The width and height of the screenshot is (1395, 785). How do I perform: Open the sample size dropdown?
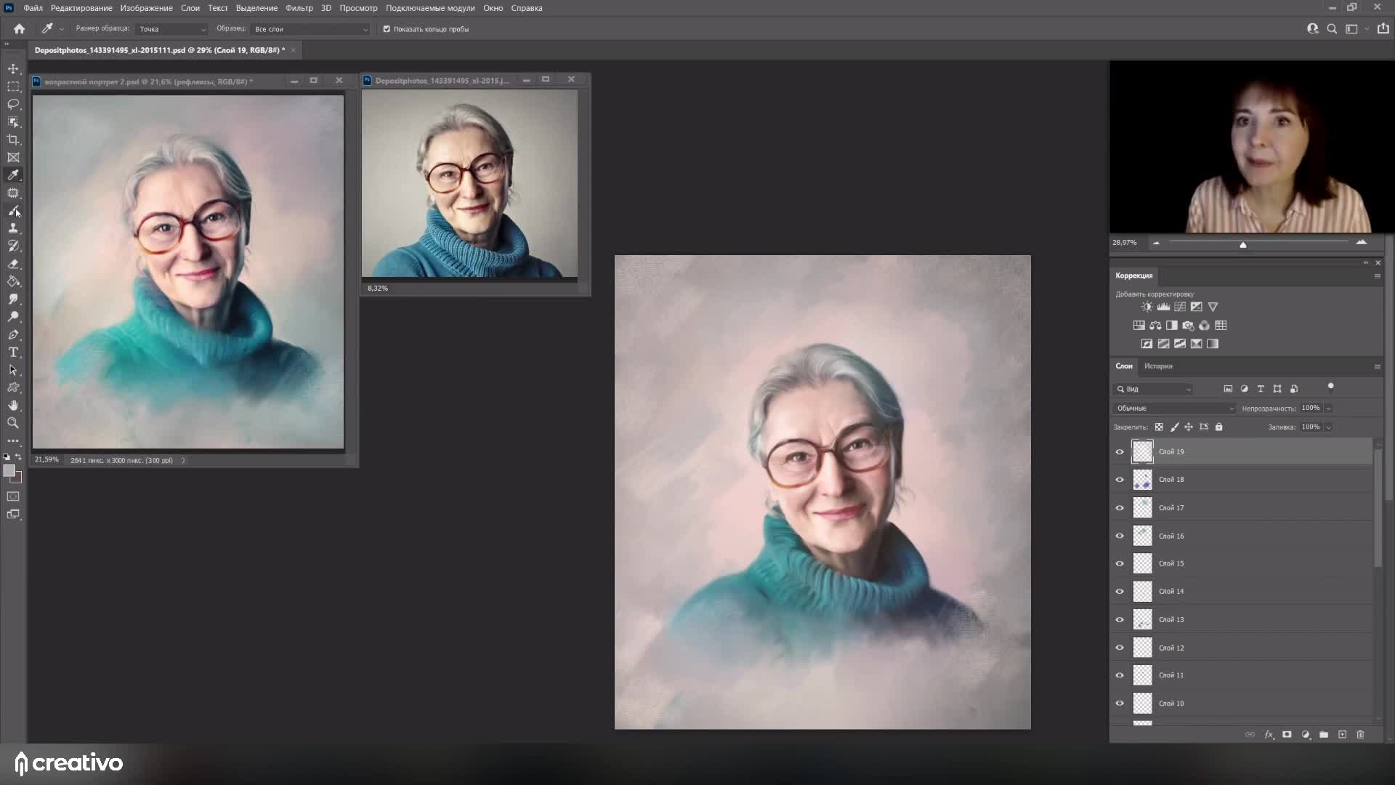click(172, 29)
